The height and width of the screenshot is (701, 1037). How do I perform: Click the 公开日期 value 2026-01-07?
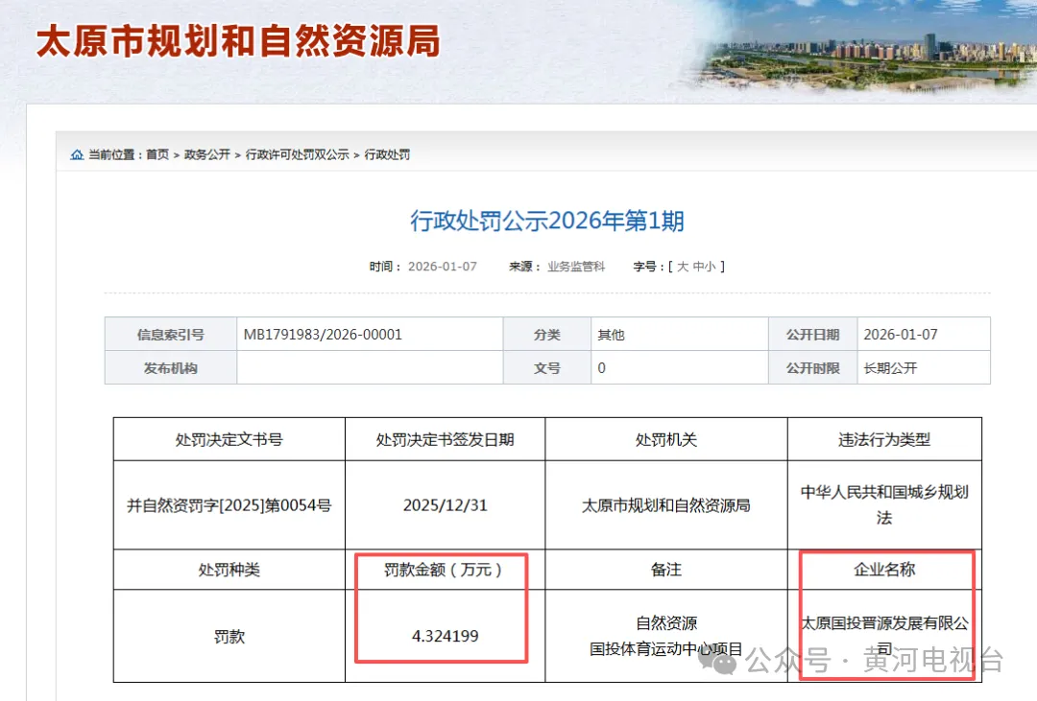click(x=901, y=335)
